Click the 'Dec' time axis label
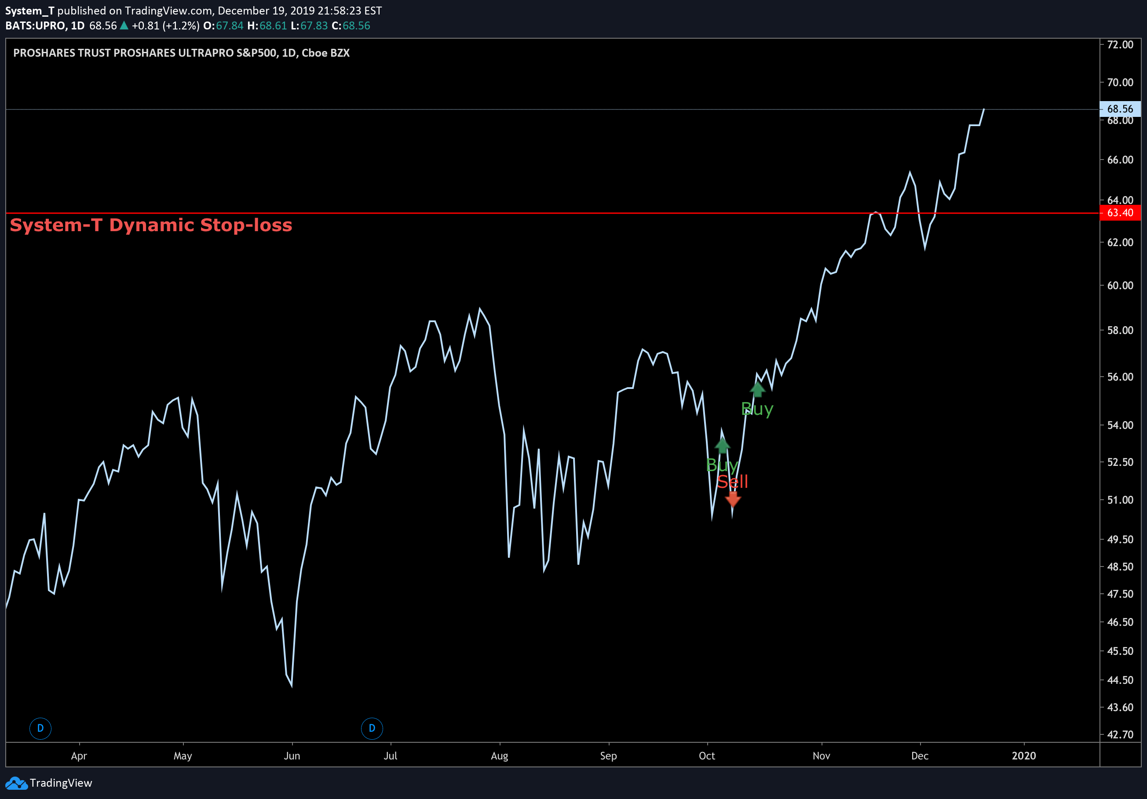Viewport: 1147px width, 799px height. (x=920, y=755)
